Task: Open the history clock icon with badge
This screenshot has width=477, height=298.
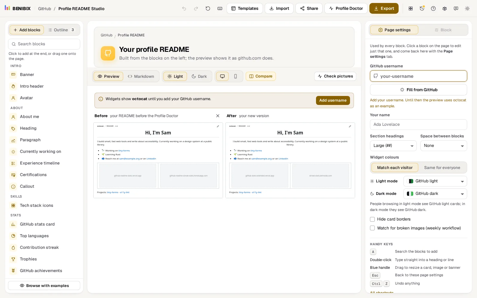Action: click(422, 9)
